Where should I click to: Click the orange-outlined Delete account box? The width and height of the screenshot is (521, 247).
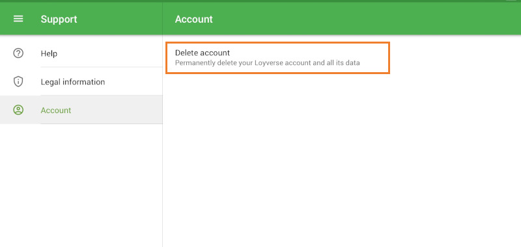[277, 58]
